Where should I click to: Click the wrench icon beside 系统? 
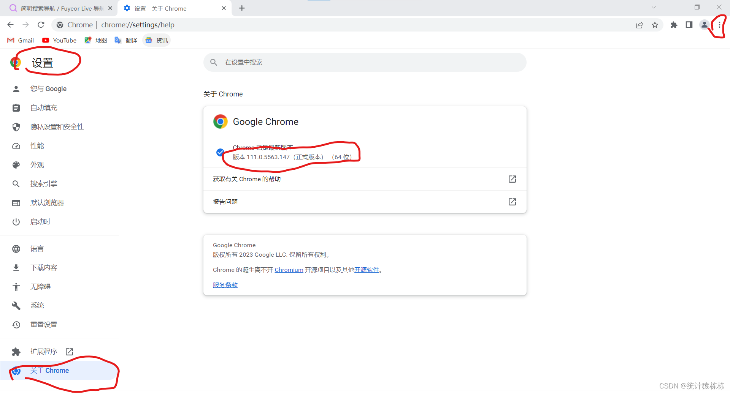click(16, 306)
